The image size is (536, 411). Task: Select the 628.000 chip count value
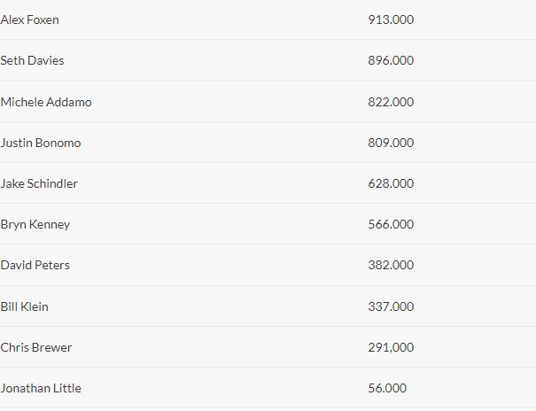[x=391, y=183]
